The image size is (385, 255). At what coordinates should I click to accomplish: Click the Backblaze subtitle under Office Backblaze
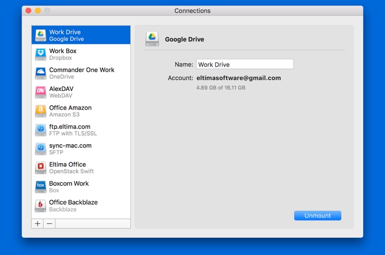(x=63, y=209)
